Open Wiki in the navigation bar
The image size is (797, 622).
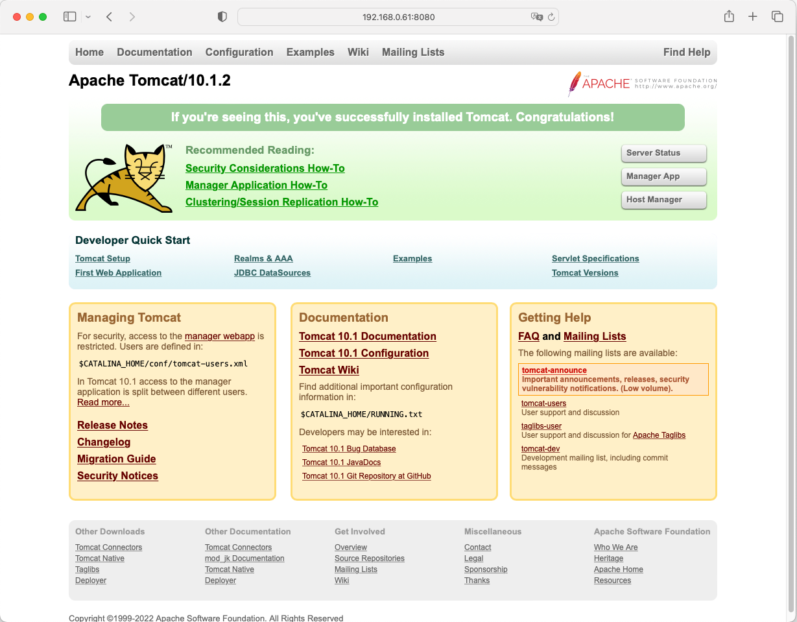pyautogui.click(x=358, y=52)
